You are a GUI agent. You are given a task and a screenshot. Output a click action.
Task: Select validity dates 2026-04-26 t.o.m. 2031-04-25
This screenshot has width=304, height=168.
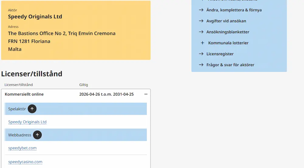click(x=106, y=94)
